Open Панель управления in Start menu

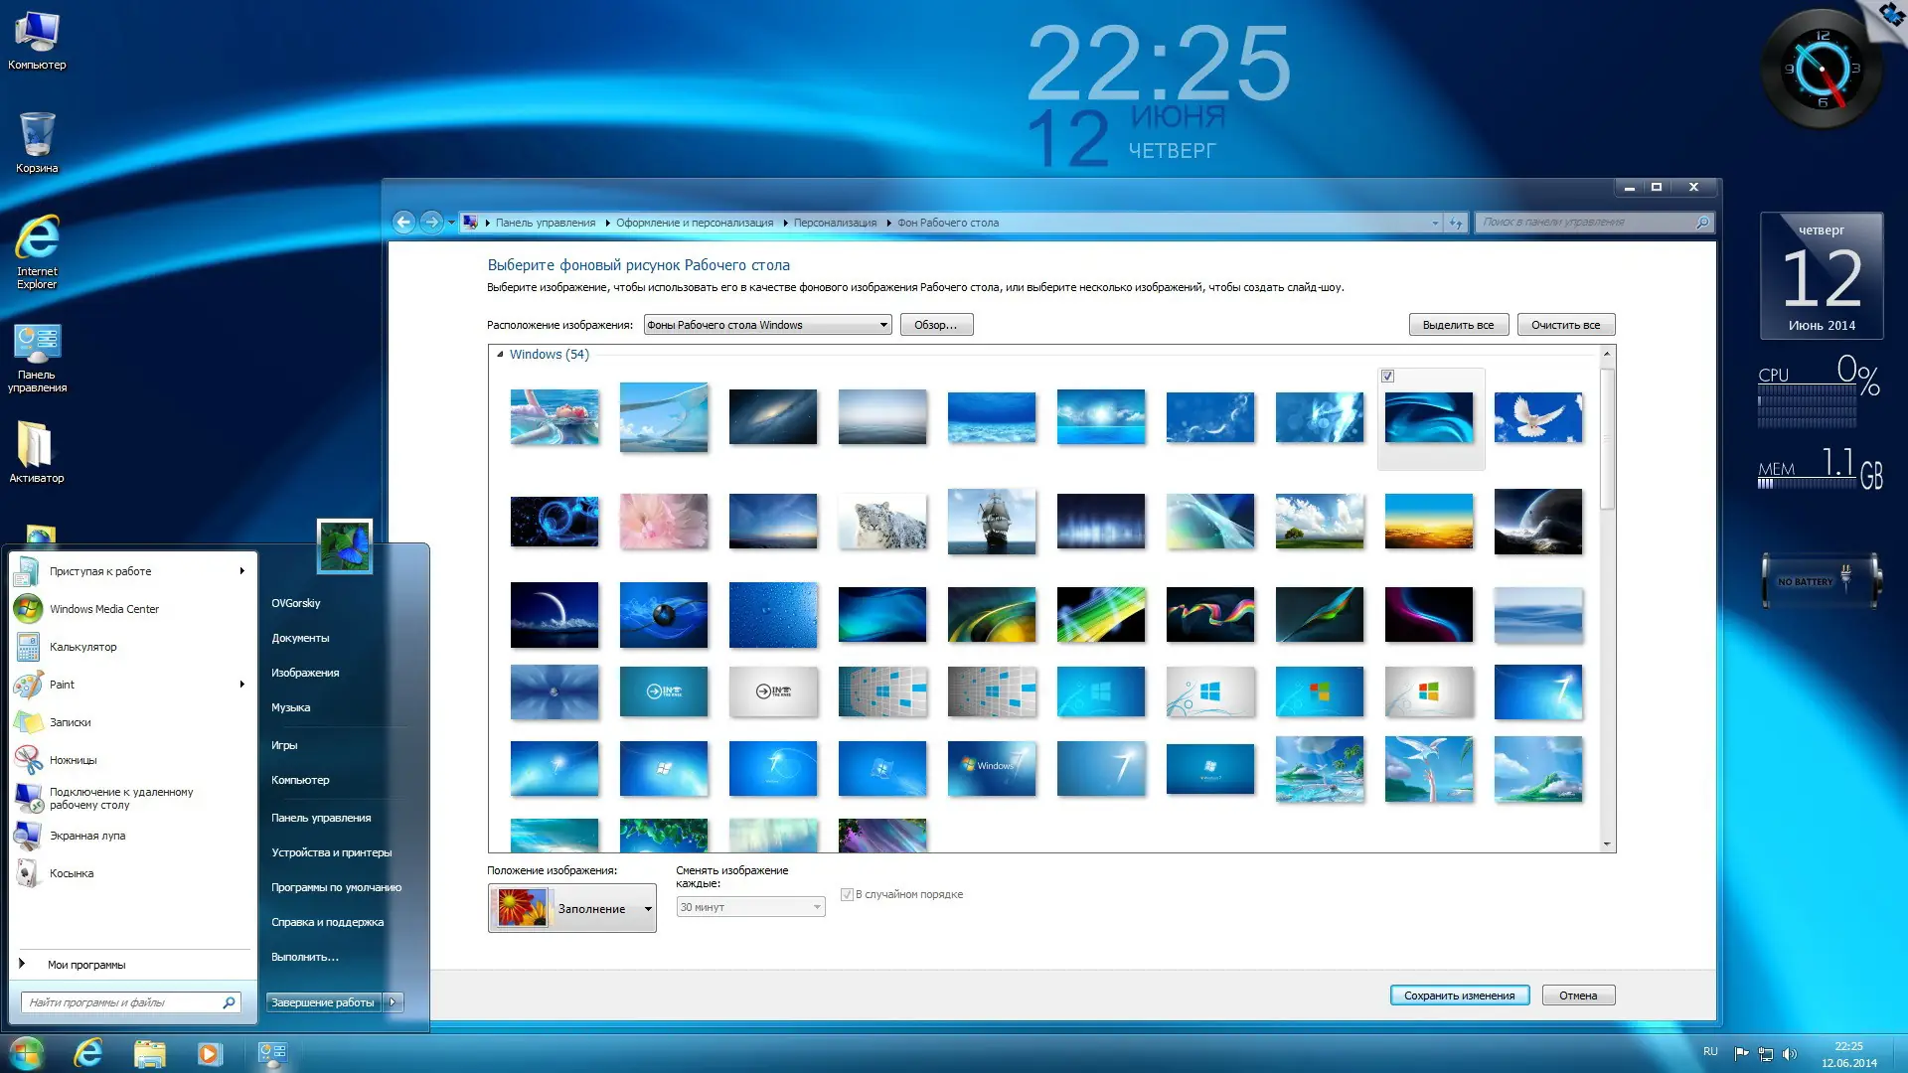tap(321, 818)
